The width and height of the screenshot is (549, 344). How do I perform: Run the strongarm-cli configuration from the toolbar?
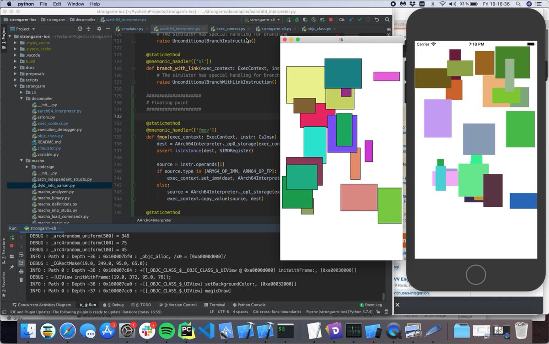[x=288, y=20]
